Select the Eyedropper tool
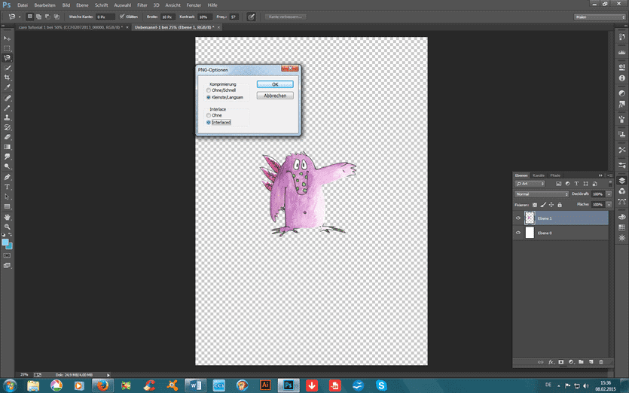Image resolution: width=629 pixels, height=393 pixels. pyautogui.click(x=7, y=87)
